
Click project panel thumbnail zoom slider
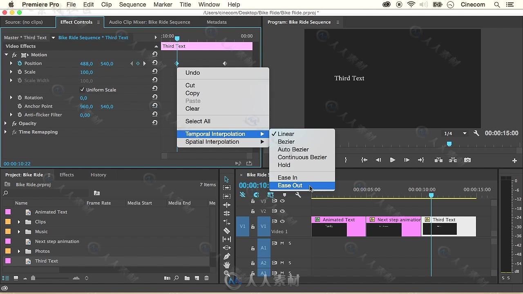[33, 278]
